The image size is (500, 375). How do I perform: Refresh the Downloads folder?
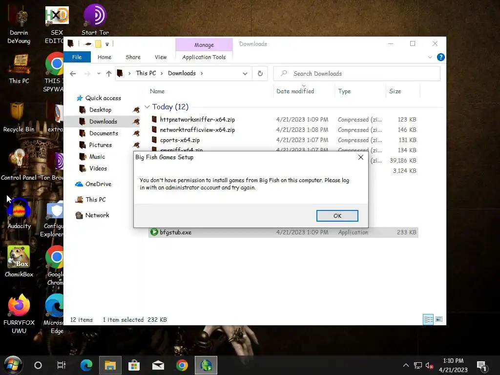[260, 74]
